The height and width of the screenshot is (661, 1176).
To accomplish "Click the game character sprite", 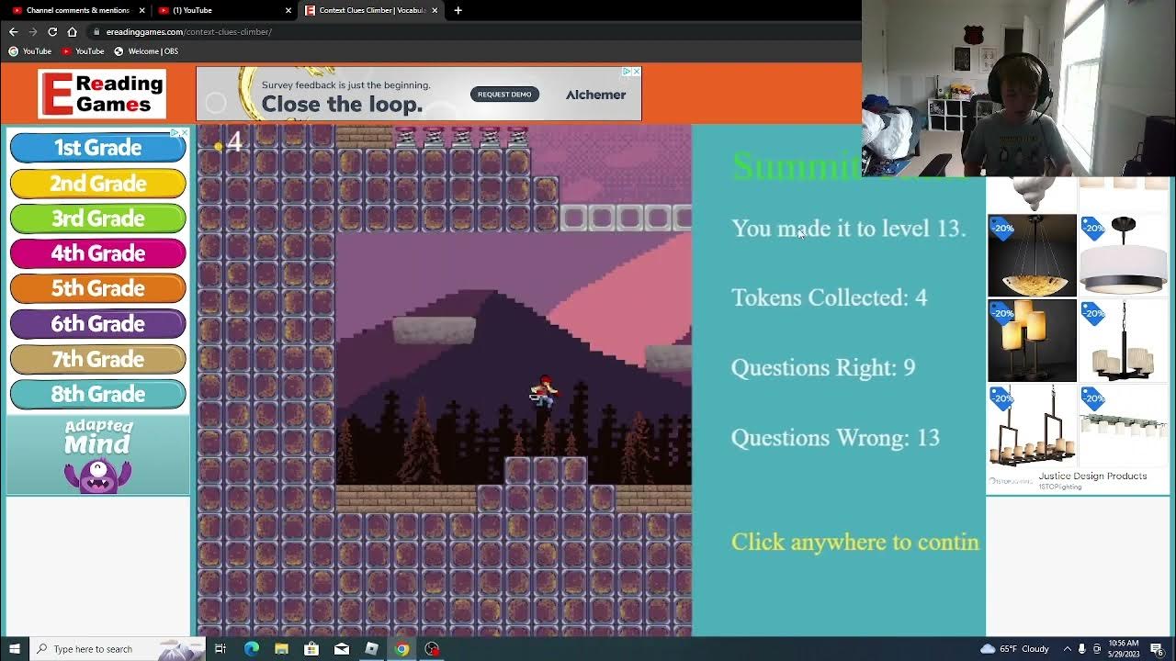I will 543,391.
